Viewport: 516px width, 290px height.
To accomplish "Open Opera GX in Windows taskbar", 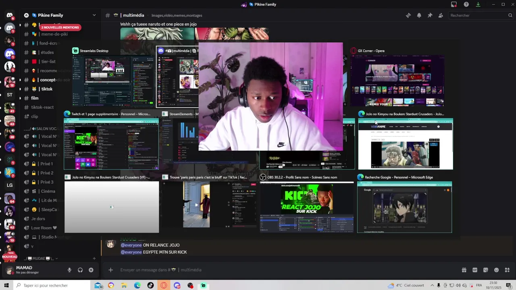I will click(x=164, y=285).
